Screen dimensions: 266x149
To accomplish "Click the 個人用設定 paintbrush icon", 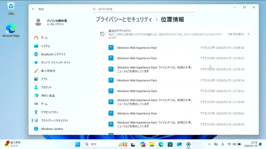I will point(36,71).
